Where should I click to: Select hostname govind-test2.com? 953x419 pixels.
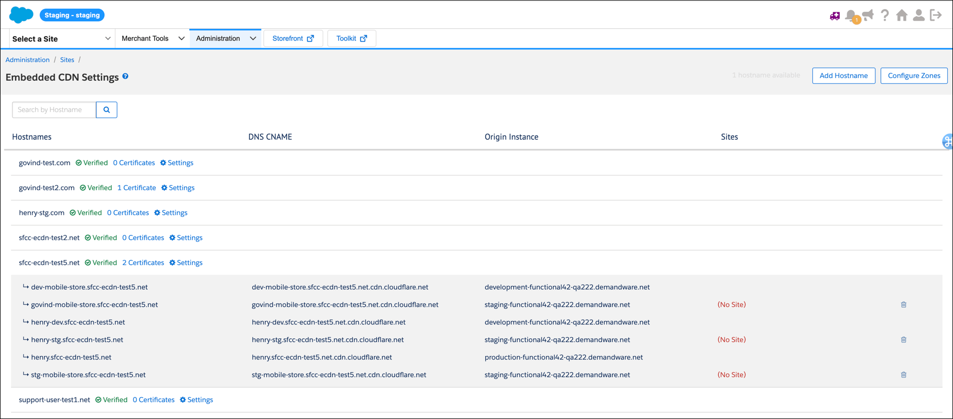[47, 188]
